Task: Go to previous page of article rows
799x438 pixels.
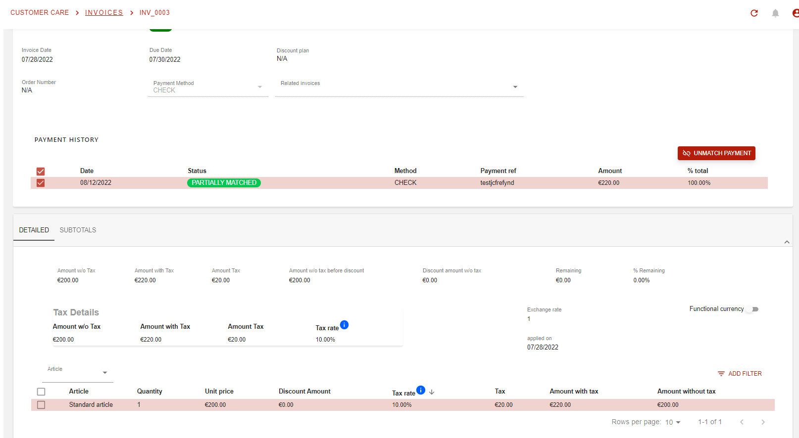Action: [742, 422]
